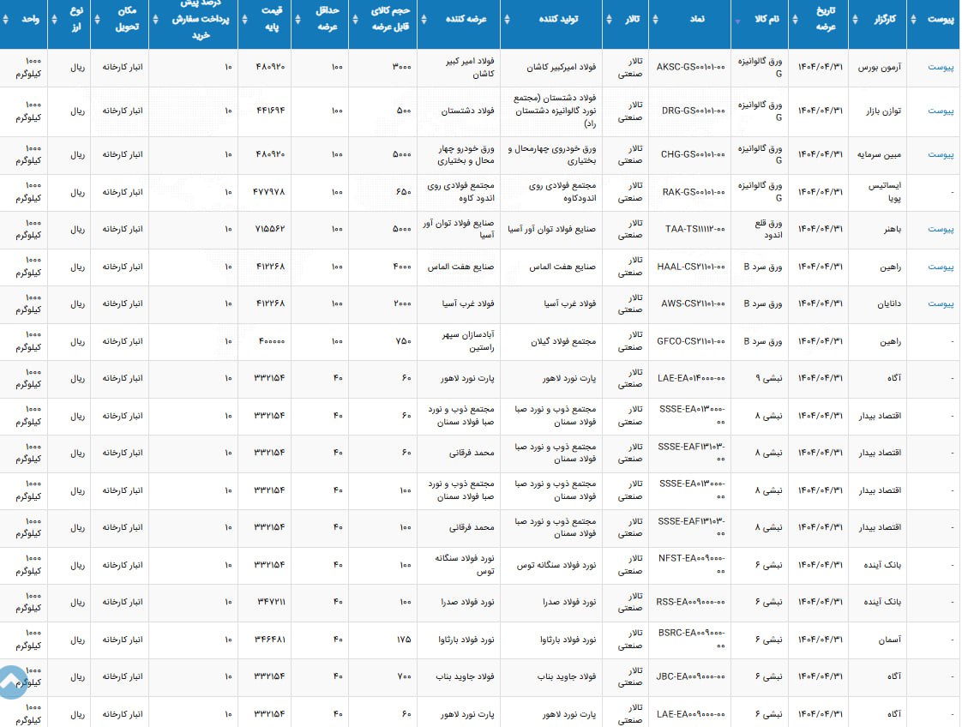Image resolution: width=962 pixels, height=727 pixels.
Task: Click the sort arrows in the مکان تحویل header
Action: click(96, 19)
